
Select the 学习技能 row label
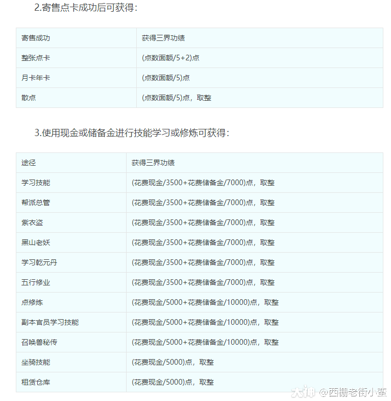tap(36, 183)
